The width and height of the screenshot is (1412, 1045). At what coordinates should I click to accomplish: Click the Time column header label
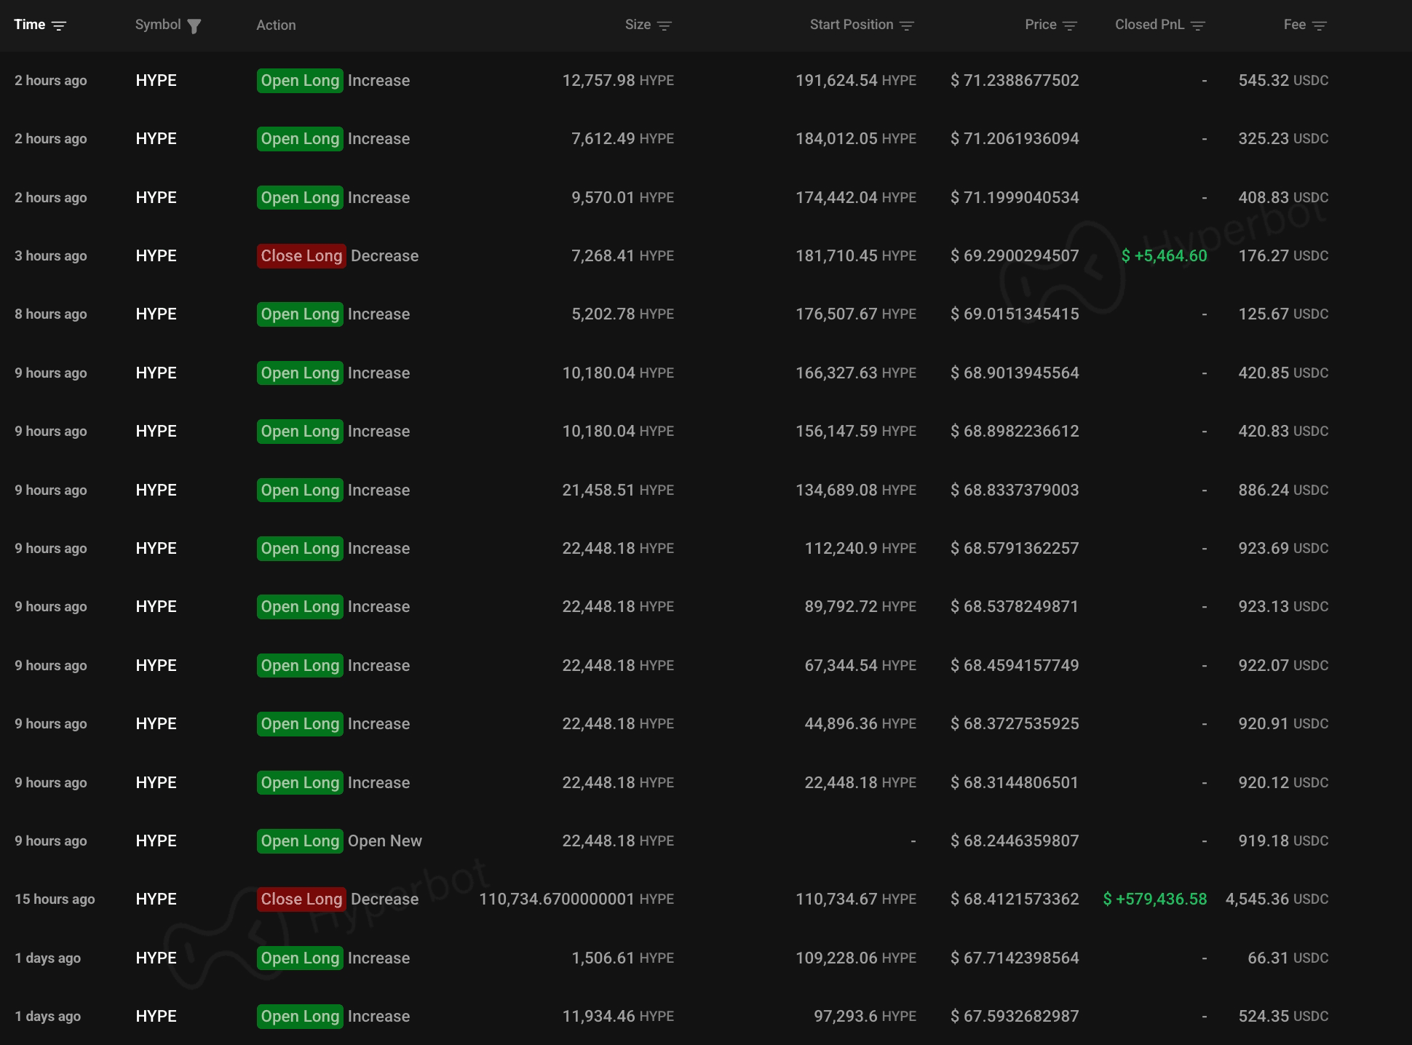[30, 24]
